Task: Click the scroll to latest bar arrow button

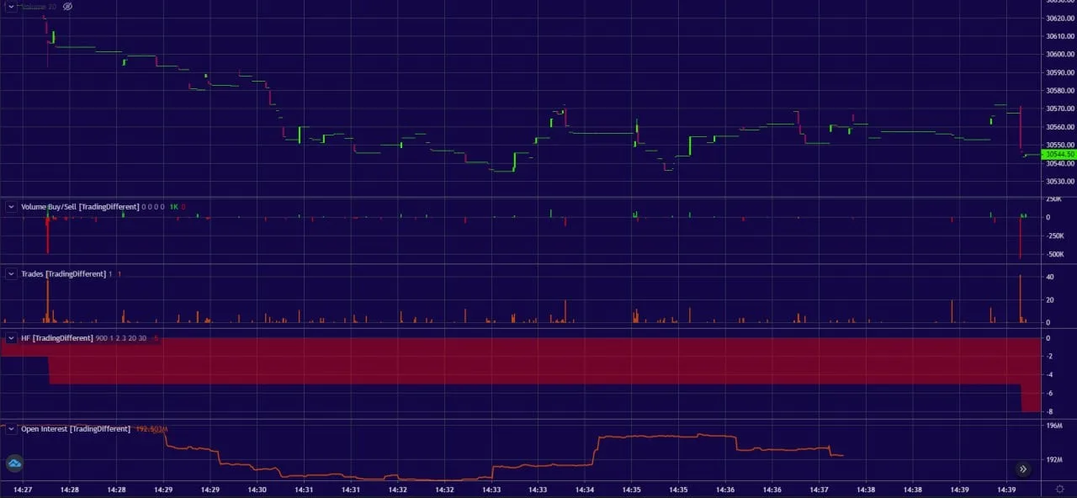Action: (x=1023, y=469)
